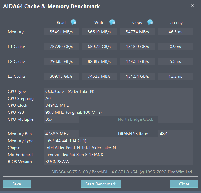Click the L2 Cache row label

pyautogui.click(x=16, y=61)
